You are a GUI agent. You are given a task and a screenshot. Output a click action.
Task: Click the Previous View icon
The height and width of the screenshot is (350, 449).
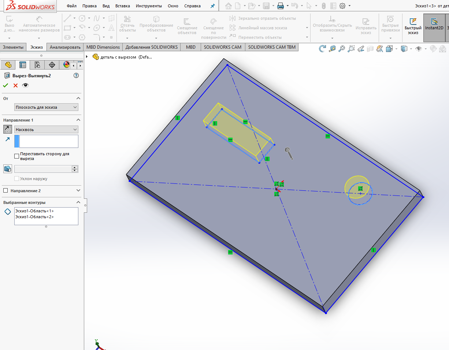pos(360,48)
